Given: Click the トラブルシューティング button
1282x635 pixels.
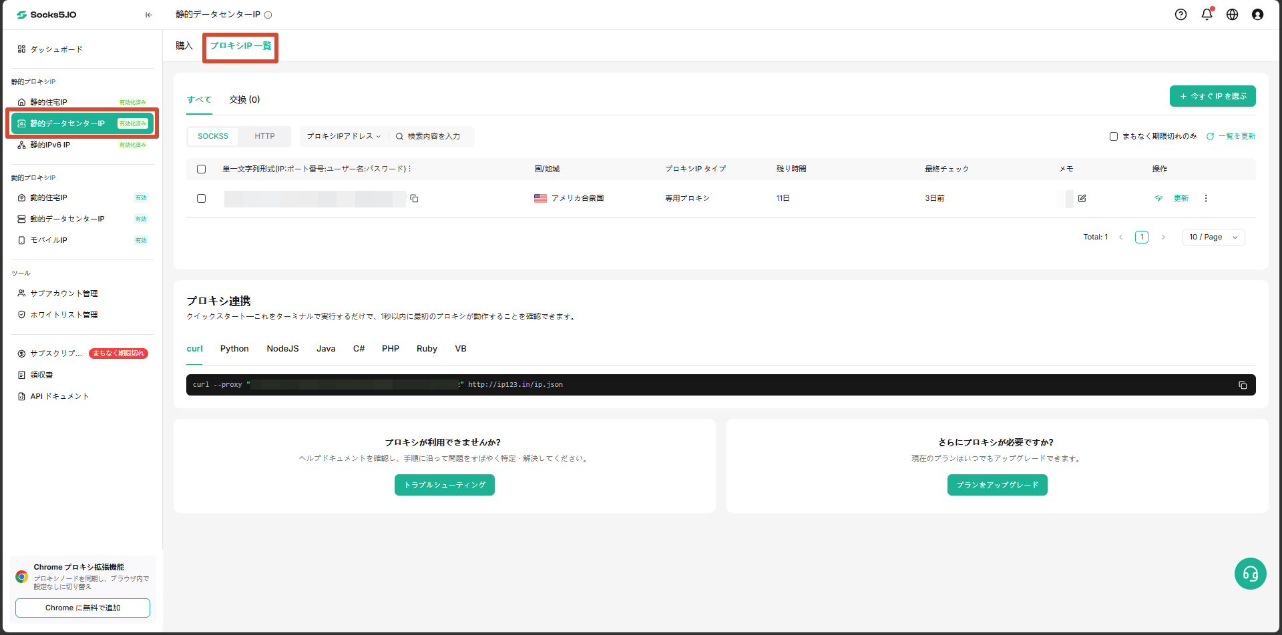Looking at the screenshot, I should 445,485.
